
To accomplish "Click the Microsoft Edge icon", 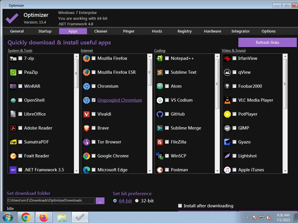I will [86, 170].
